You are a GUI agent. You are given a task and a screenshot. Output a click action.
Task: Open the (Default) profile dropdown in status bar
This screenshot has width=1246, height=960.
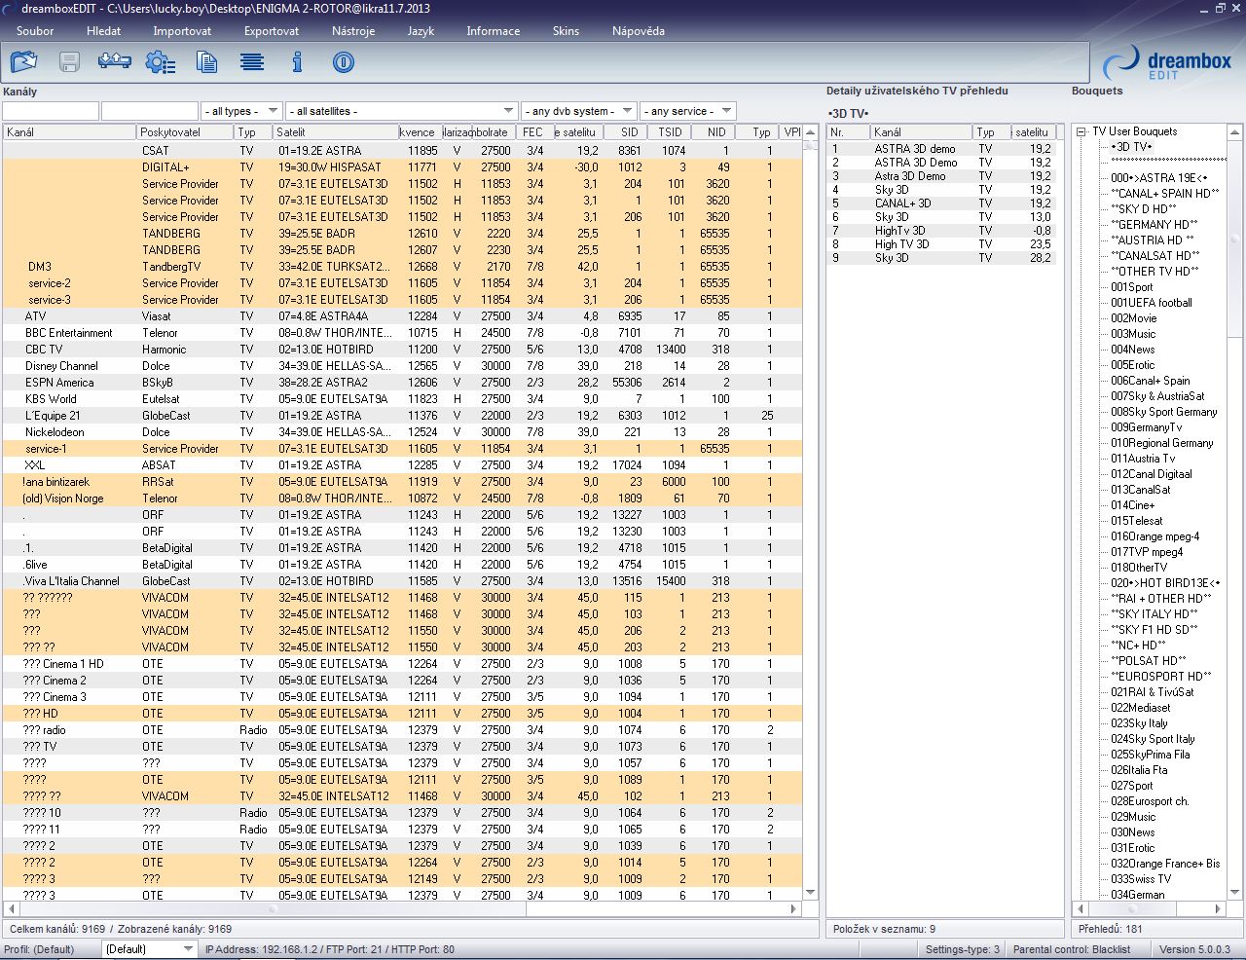(150, 949)
